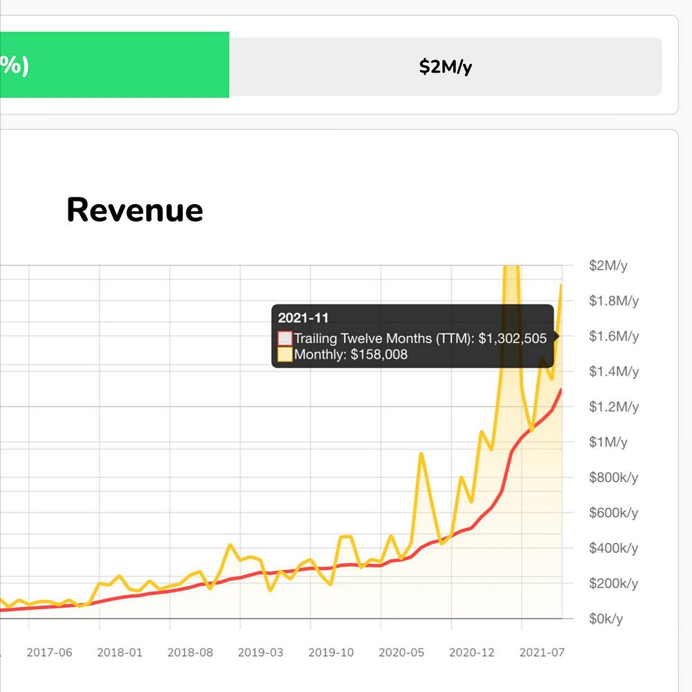Image resolution: width=692 pixels, height=692 pixels.
Task: Click the $600k/y y-axis label
Action: (614, 513)
